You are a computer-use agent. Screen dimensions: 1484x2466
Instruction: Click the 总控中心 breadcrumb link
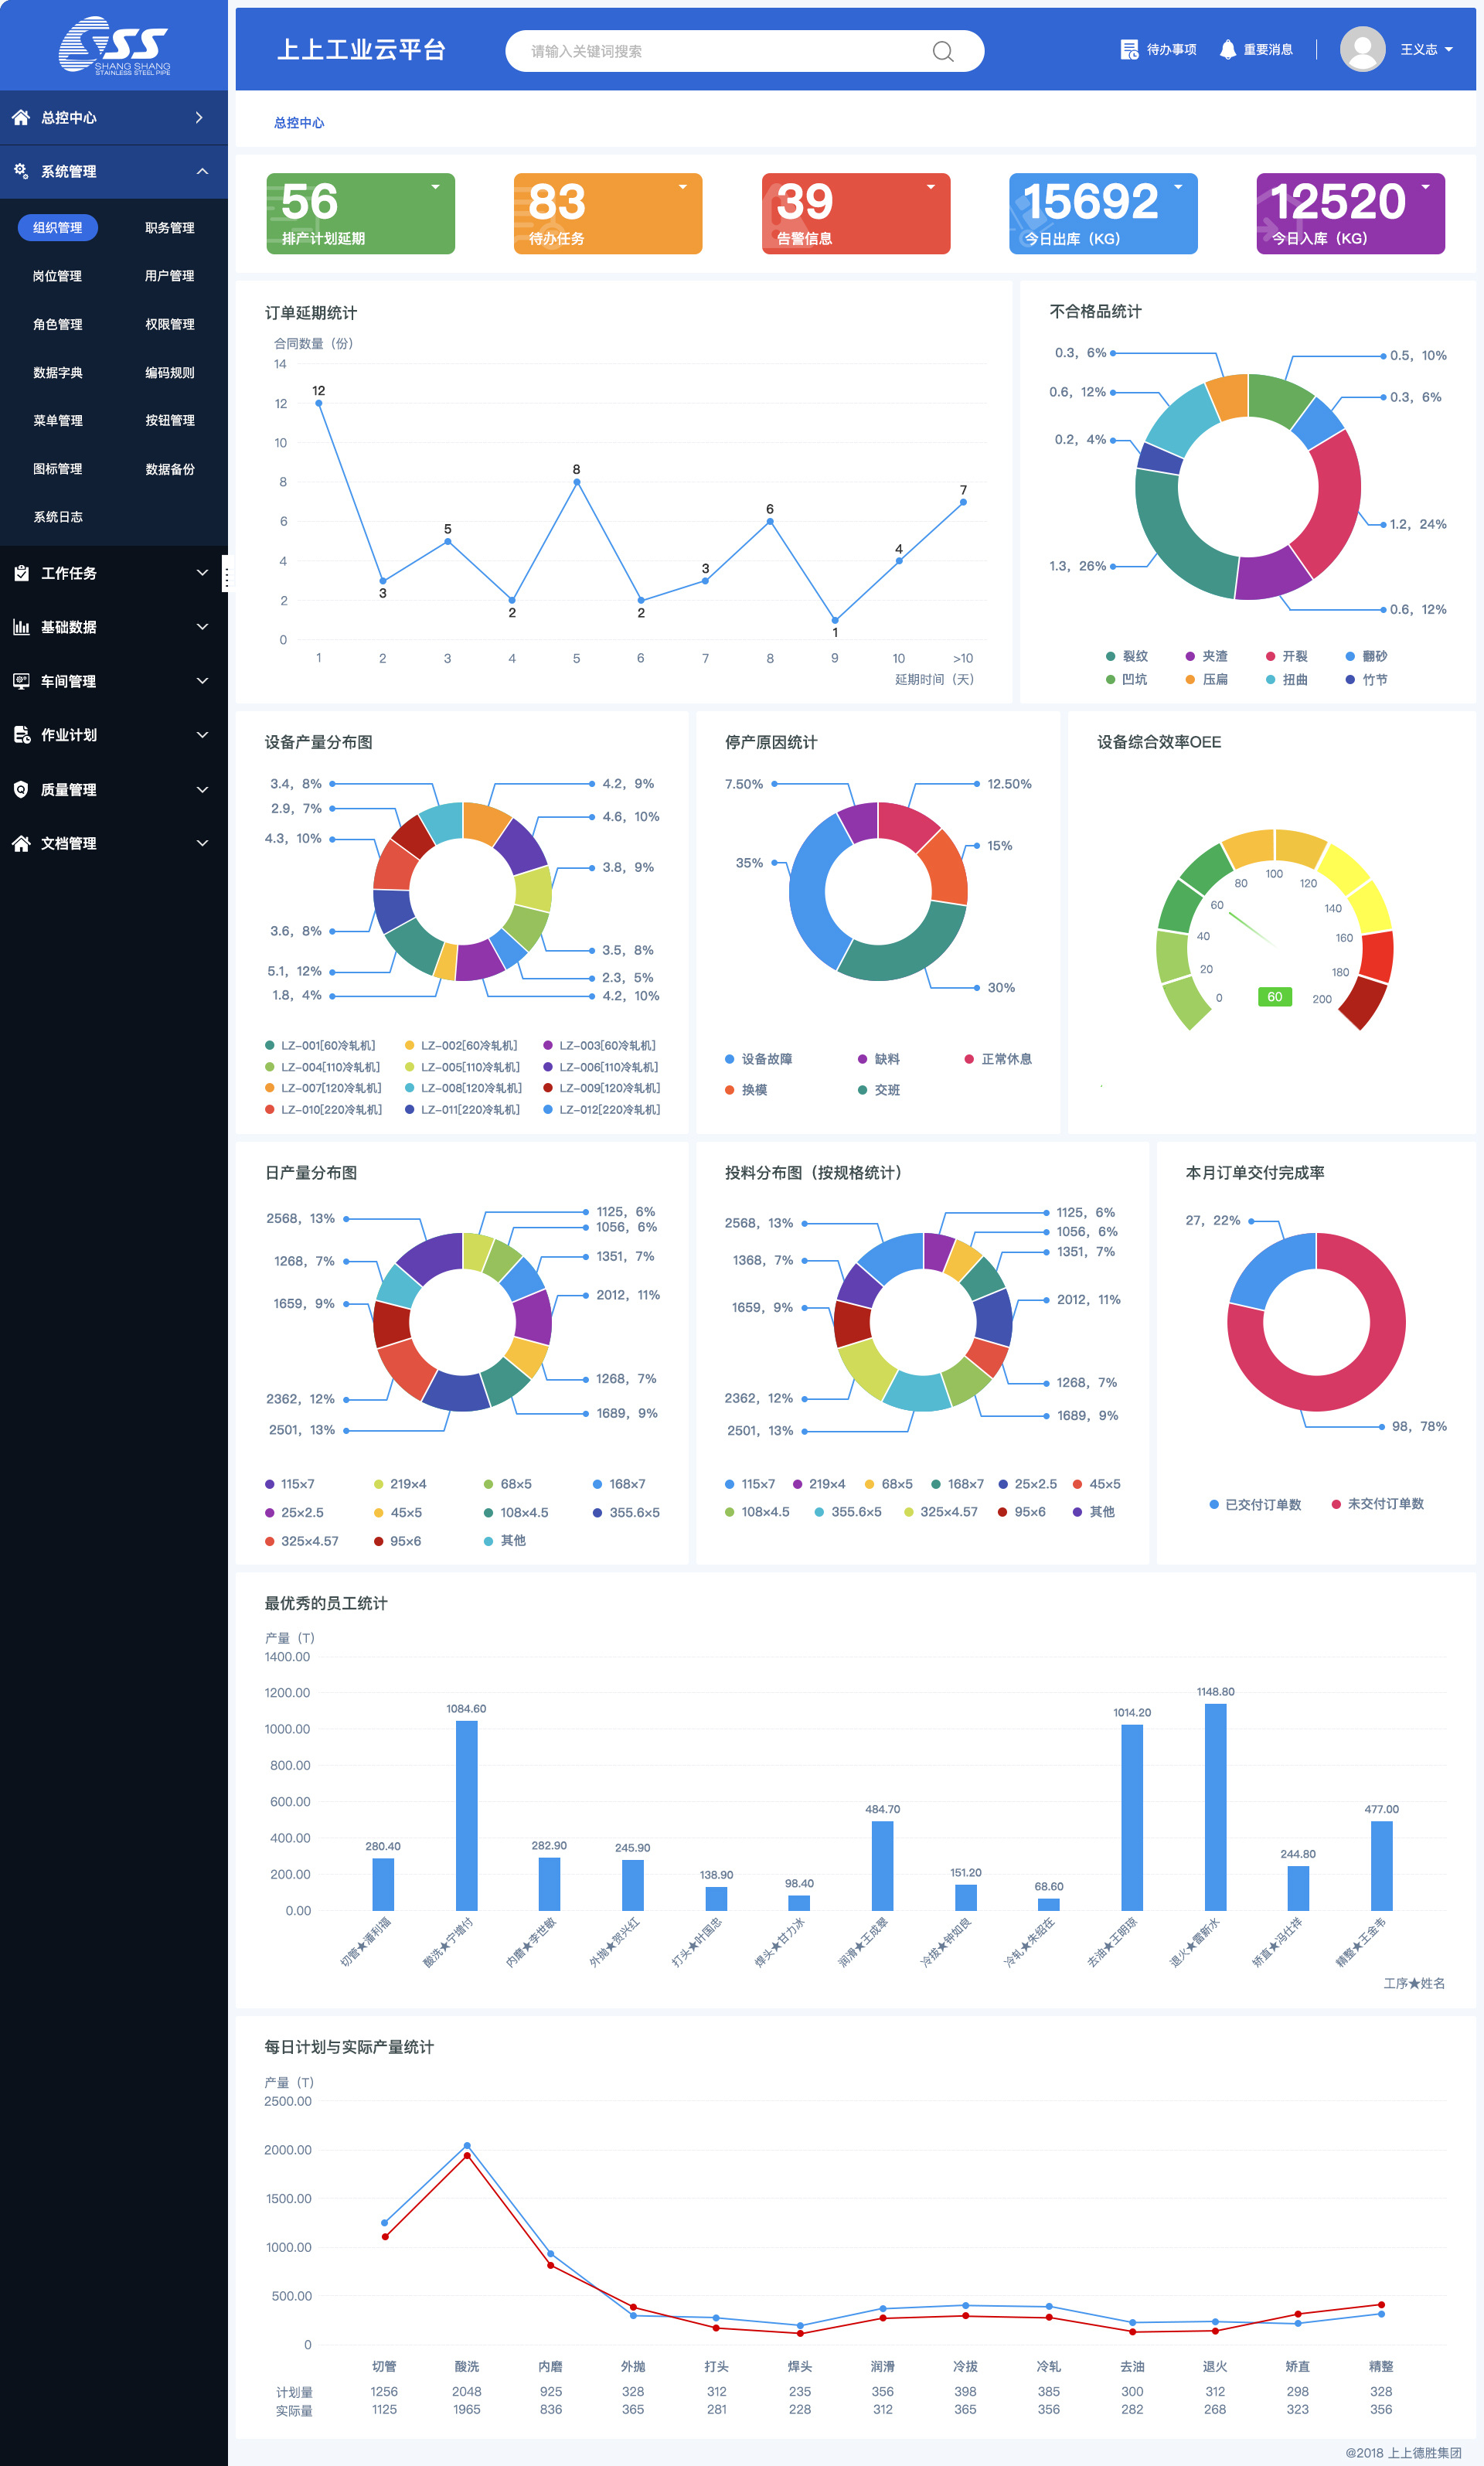[x=299, y=123]
